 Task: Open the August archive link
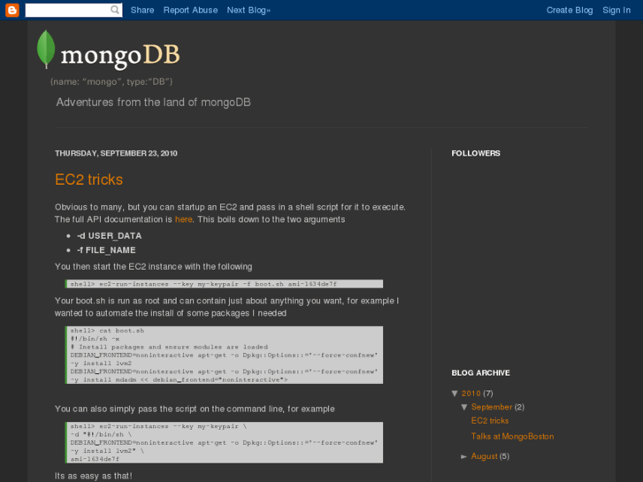click(485, 456)
